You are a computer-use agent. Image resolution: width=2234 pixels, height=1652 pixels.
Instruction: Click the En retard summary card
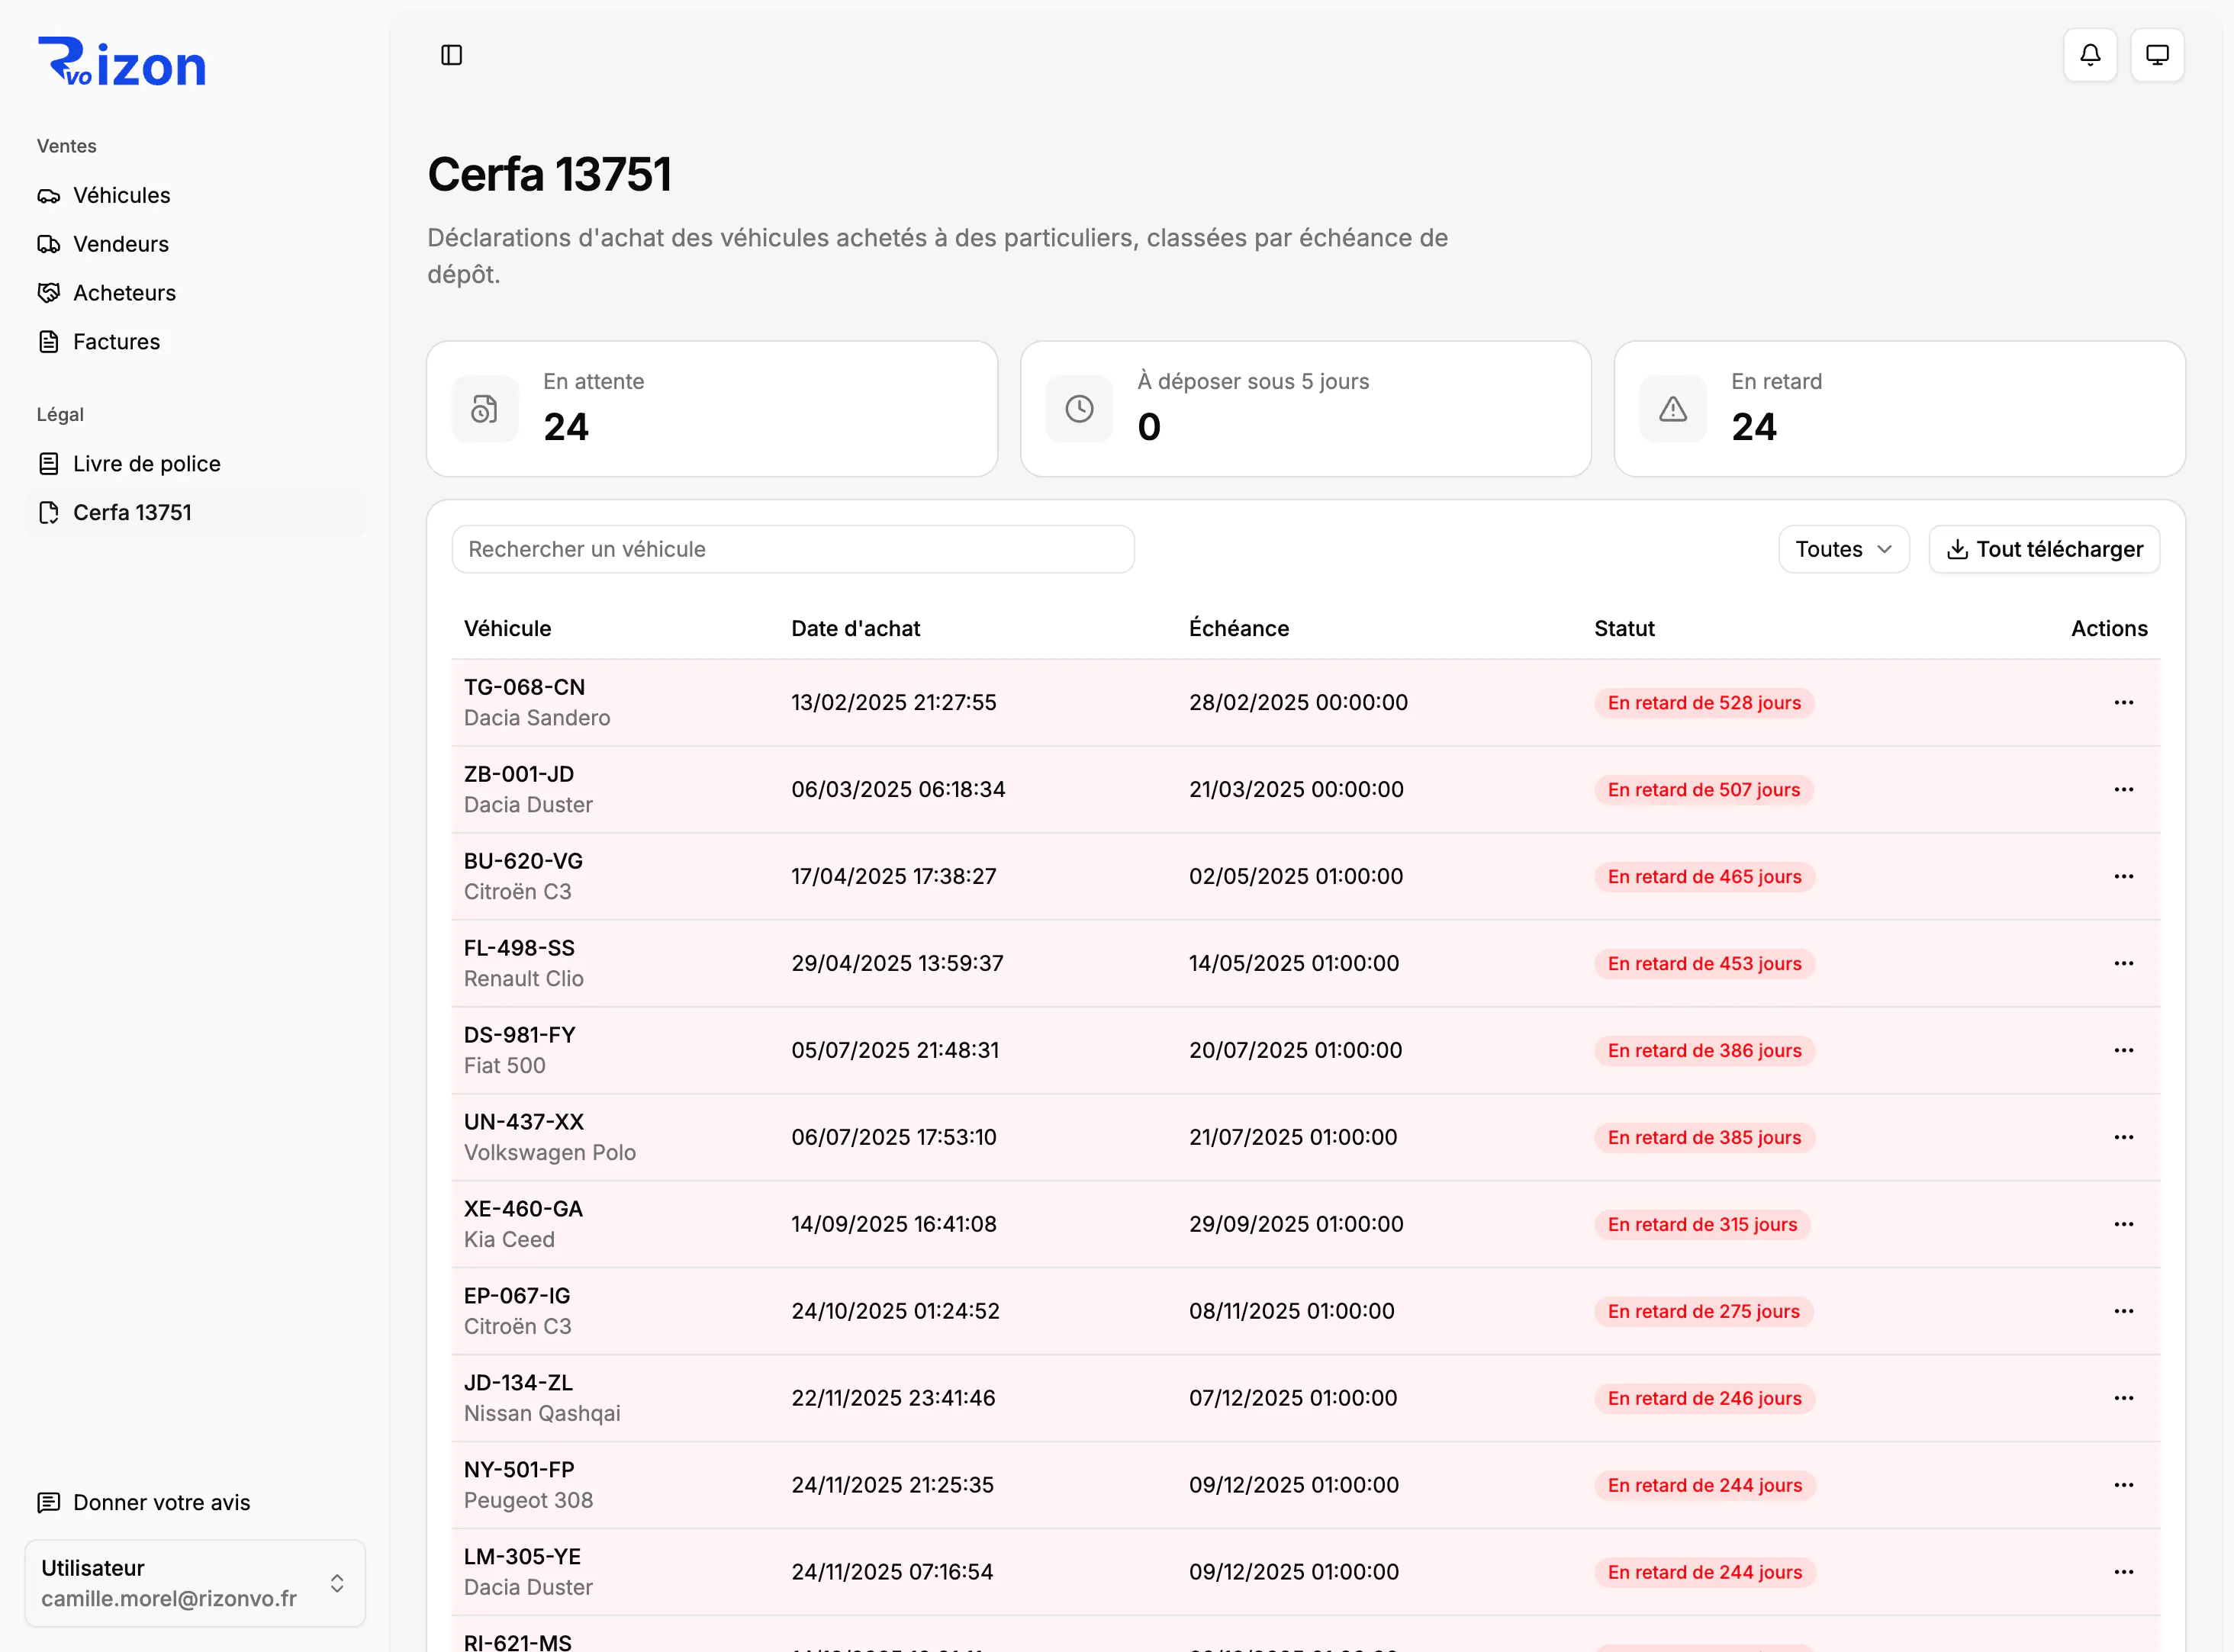pyautogui.click(x=1899, y=409)
